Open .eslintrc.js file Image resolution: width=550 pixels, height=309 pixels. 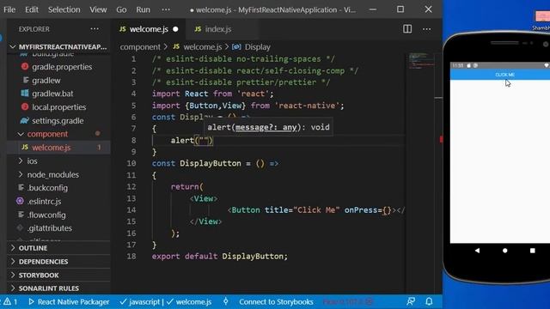click(x=44, y=202)
